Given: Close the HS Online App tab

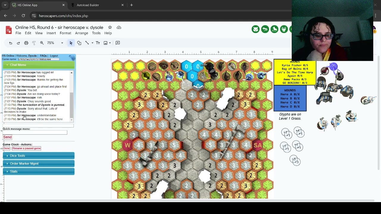Looking at the screenshot, I should [63, 5].
